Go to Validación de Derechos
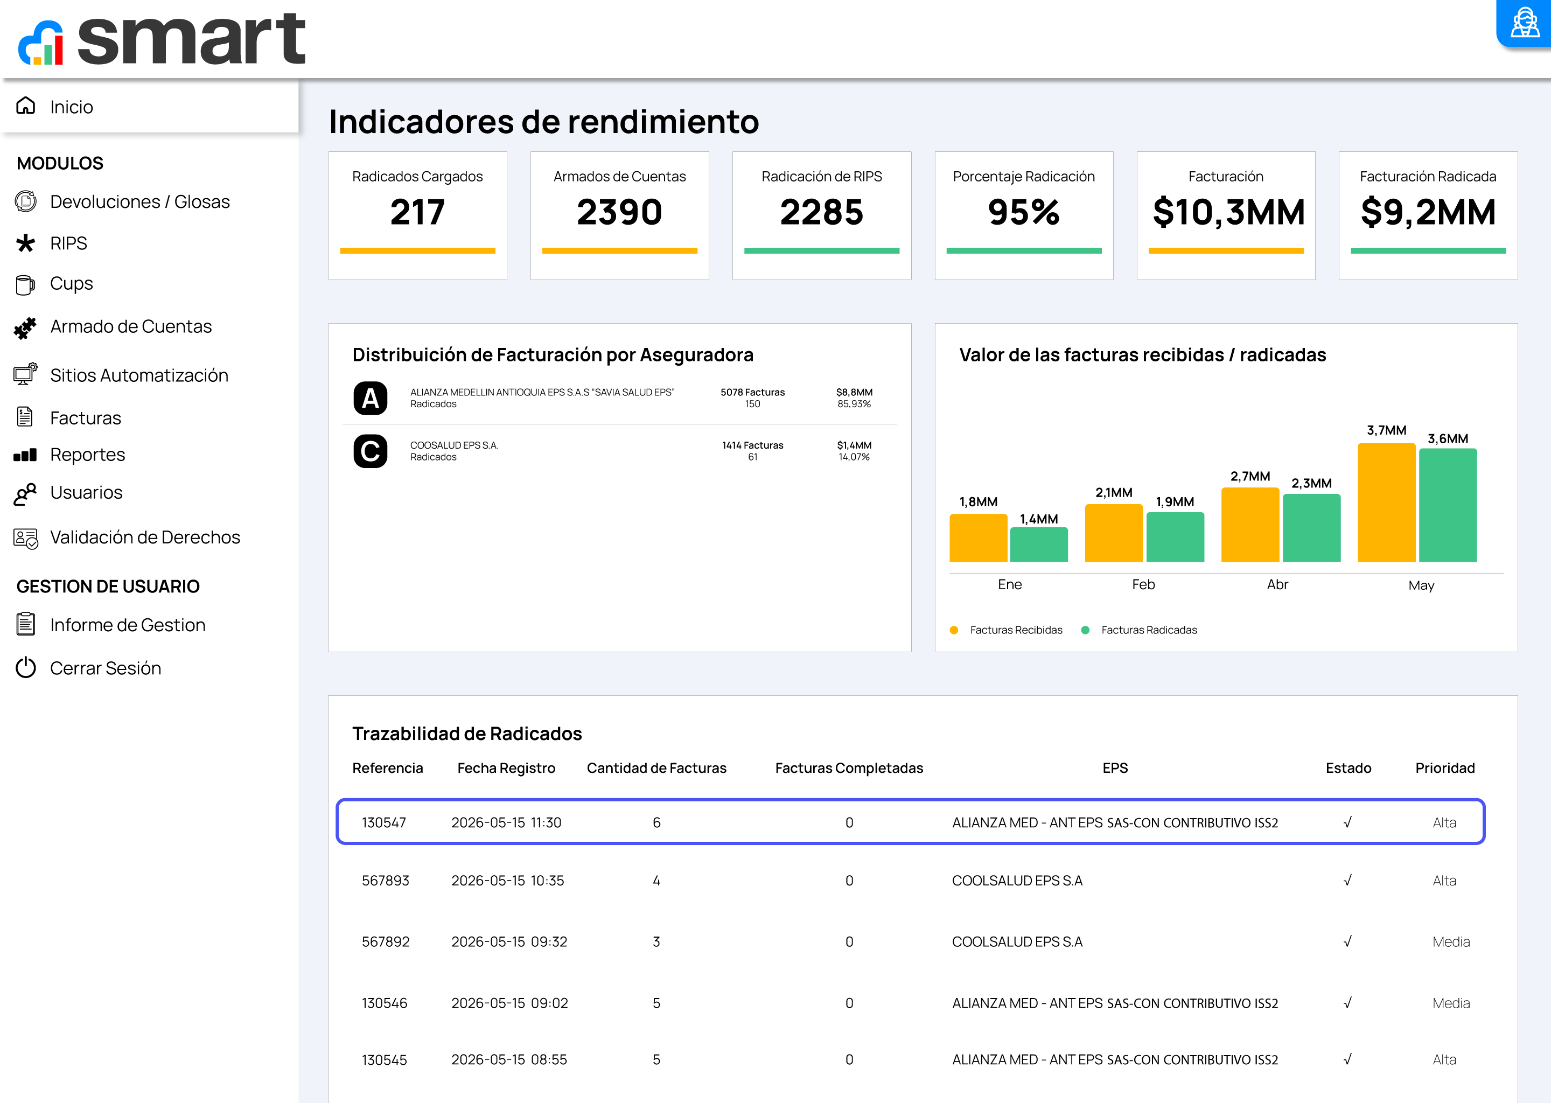Image resolution: width=1551 pixels, height=1103 pixels. pyautogui.click(x=145, y=537)
